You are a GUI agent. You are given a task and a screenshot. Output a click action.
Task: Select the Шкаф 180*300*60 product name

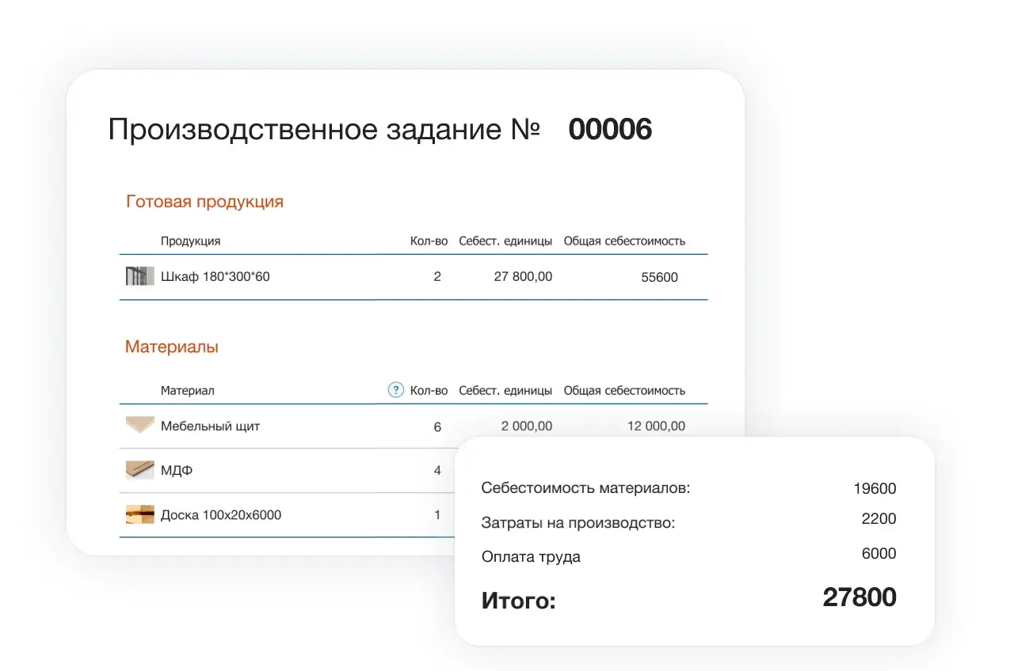215,277
